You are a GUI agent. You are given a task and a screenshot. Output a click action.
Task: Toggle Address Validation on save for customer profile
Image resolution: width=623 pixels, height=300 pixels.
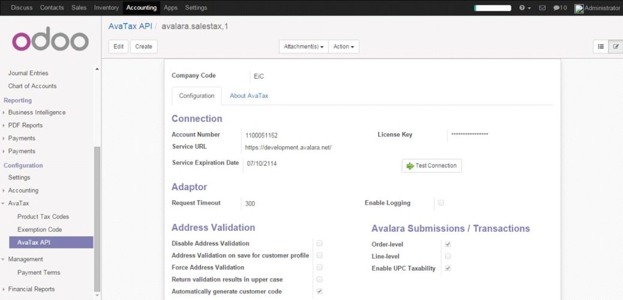319,255
